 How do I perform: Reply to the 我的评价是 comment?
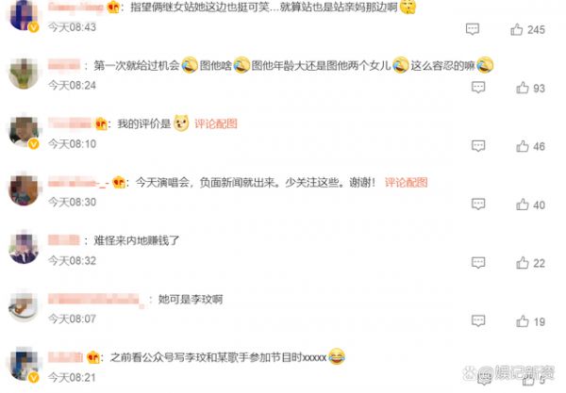pos(478,146)
